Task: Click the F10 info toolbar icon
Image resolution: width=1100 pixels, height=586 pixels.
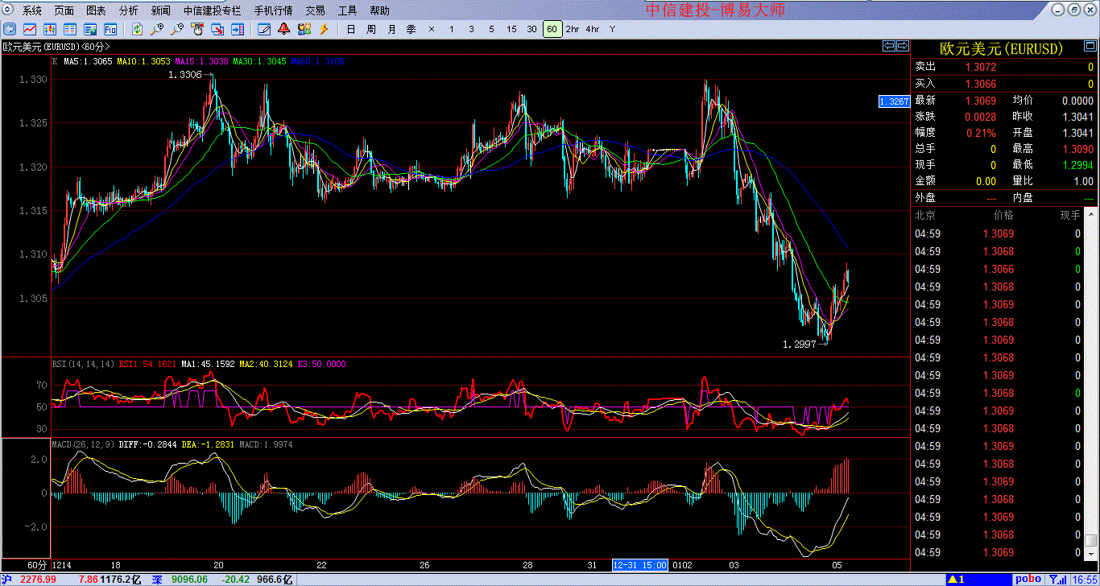Action: [110, 29]
